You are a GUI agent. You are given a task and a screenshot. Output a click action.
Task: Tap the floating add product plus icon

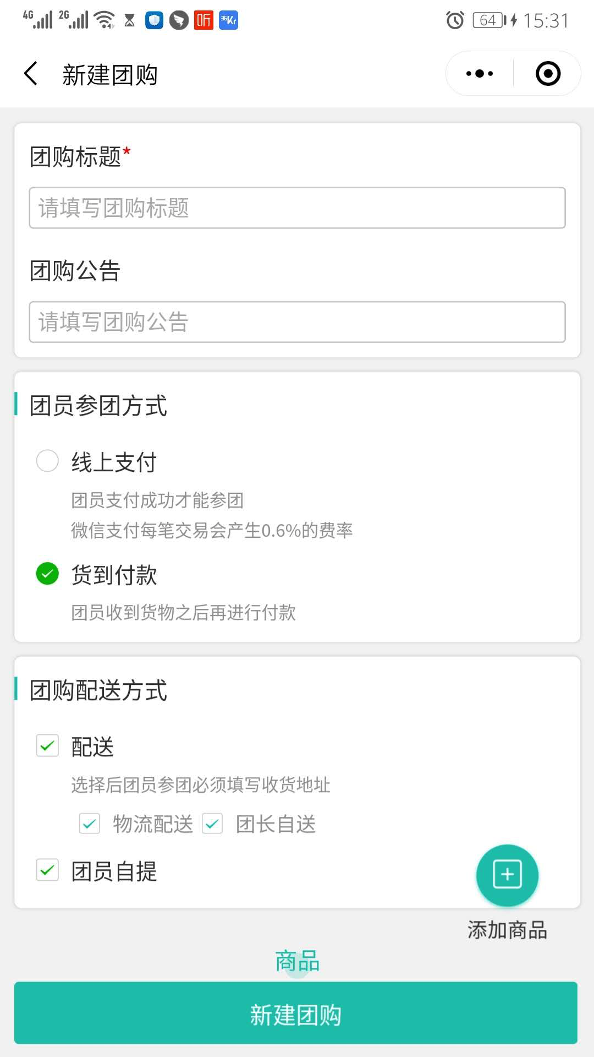507,875
